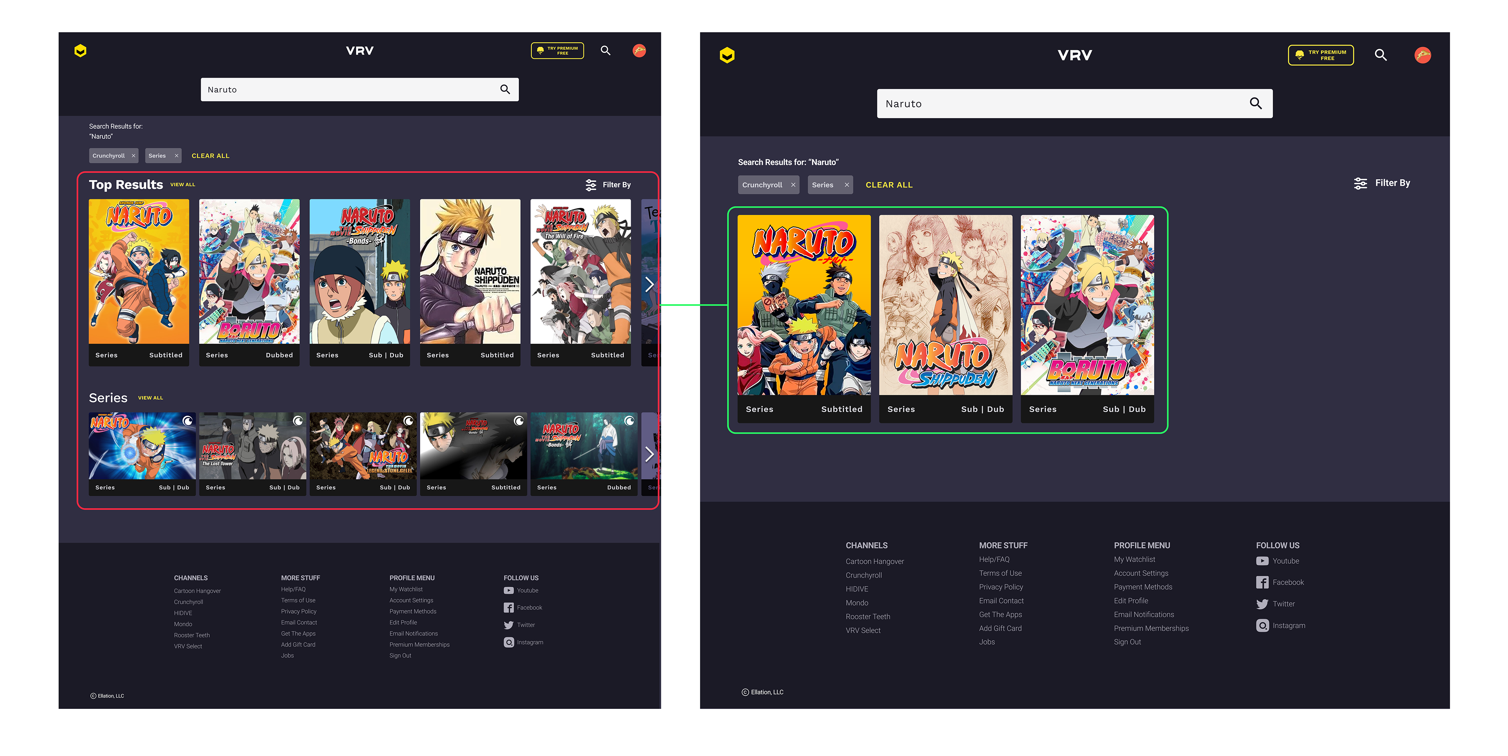Click Twitter icon in right footer
Screen dimensions: 1508x756
coord(1262,604)
